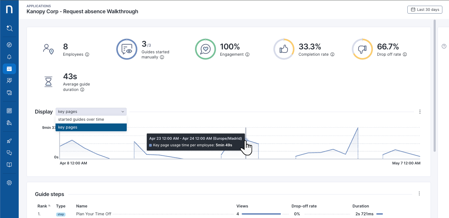Open the alerts bell icon

9,57
